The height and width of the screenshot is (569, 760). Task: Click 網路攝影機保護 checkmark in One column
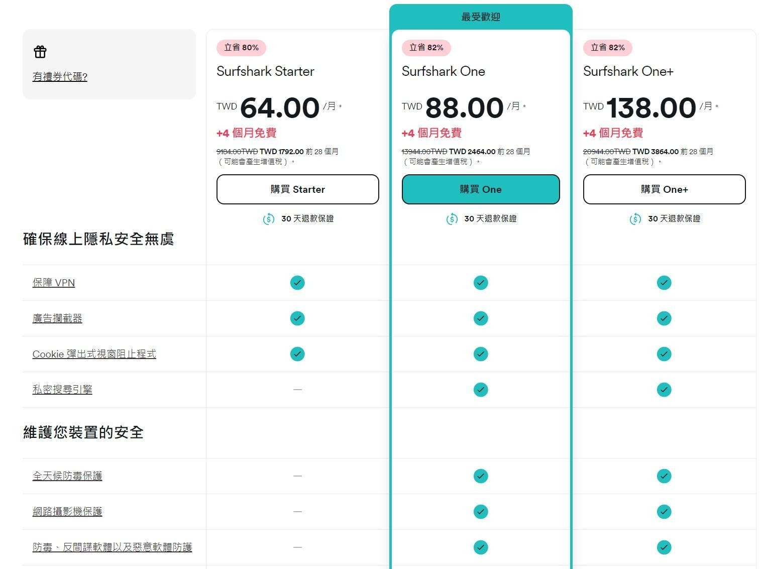pos(481,512)
